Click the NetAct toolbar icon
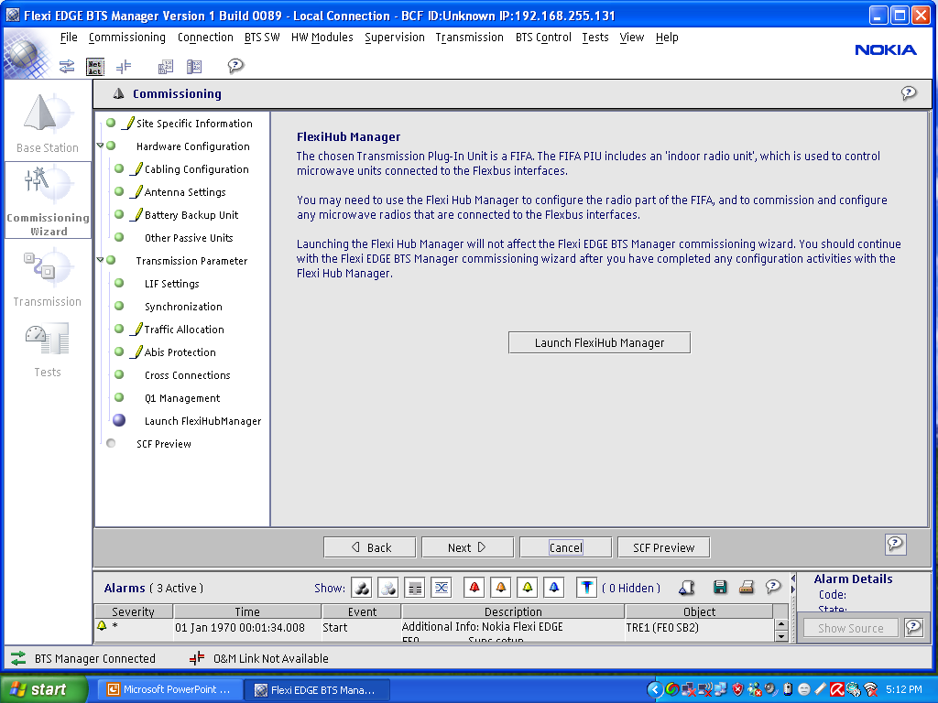Image resolution: width=938 pixels, height=703 pixels. pyautogui.click(x=95, y=66)
